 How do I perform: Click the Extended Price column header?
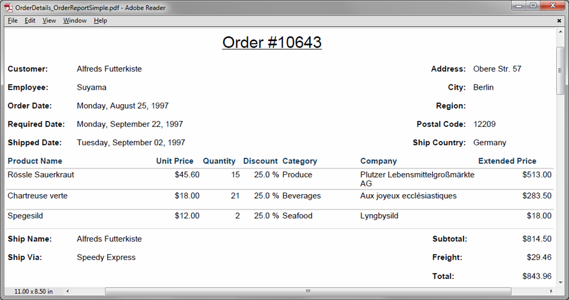coord(507,161)
